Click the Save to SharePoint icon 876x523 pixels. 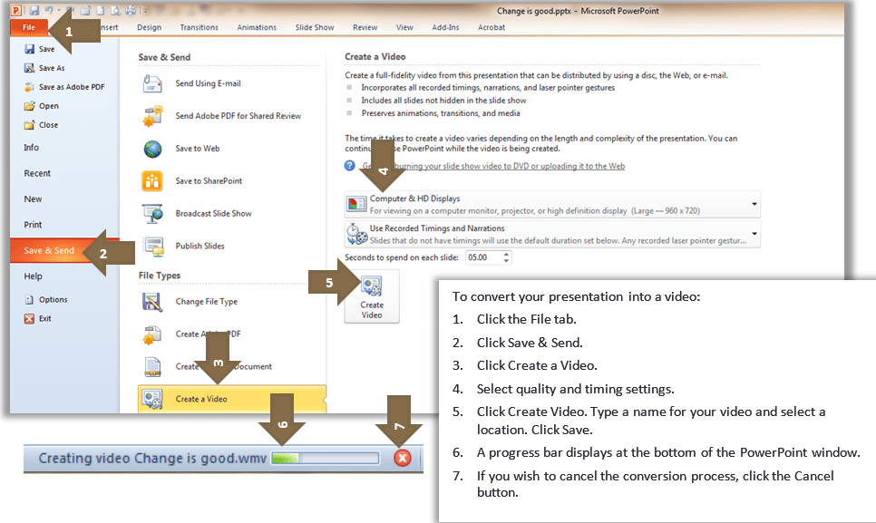(152, 181)
